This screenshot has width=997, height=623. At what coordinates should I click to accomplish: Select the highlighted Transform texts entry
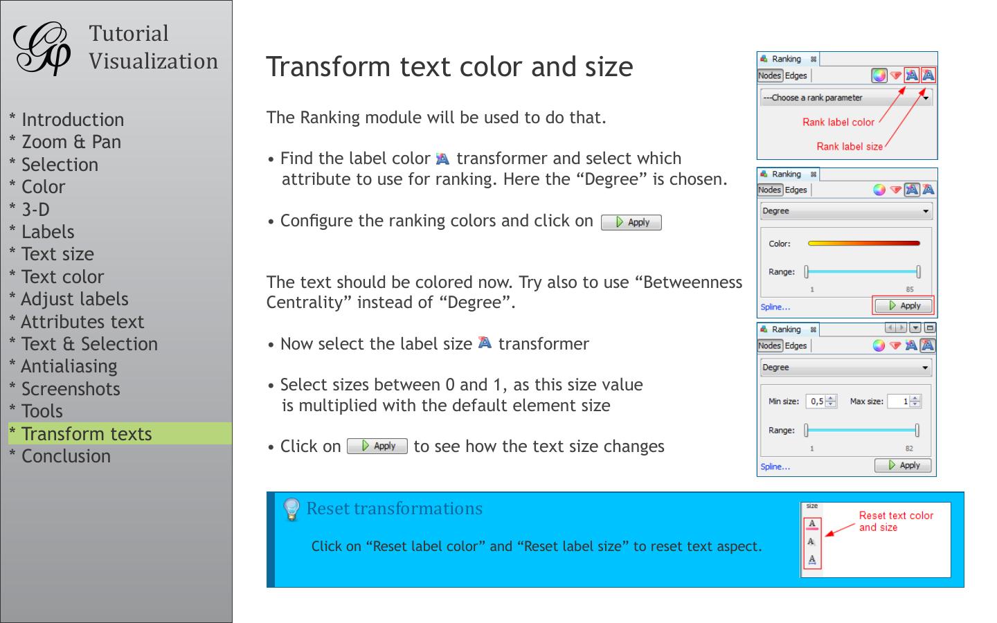(120, 433)
